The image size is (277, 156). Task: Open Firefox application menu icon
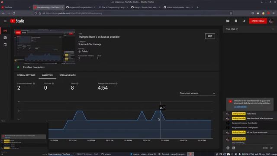[274, 13]
